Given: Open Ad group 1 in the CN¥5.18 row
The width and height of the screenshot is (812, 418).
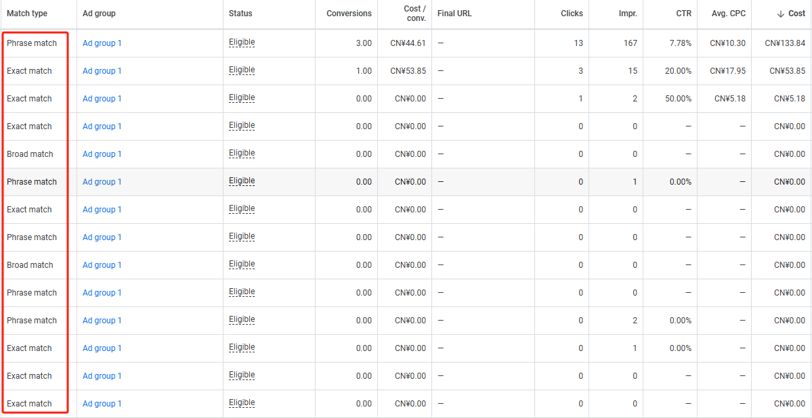Looking at the screenshot, I should pos(102,99).
